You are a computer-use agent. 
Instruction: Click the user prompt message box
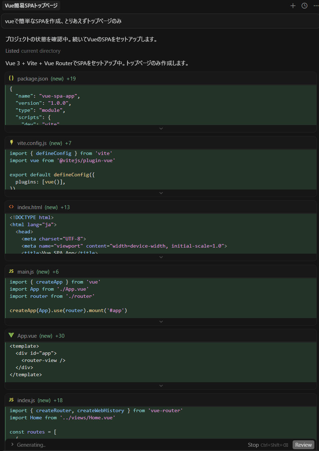click(x=159, y=21)
